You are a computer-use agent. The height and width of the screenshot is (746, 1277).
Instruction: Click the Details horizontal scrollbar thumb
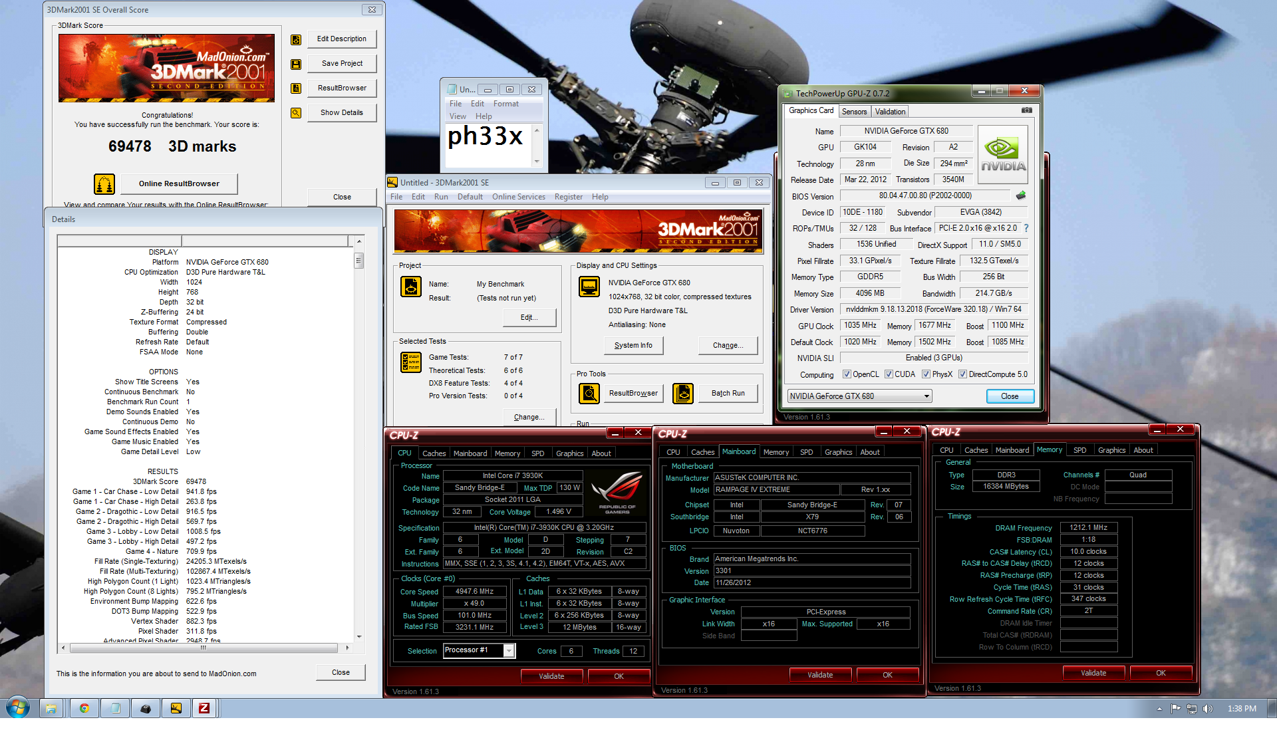[x=204, y=648]
